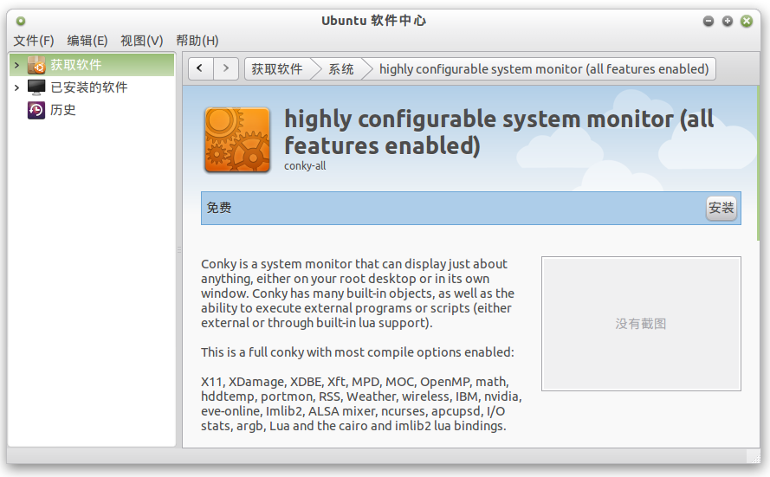Open the 文件(F) menu
The height and width of the screenshot is (477, 770).
[34, 40]
